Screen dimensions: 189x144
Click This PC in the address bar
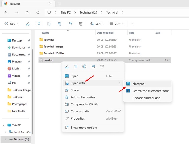(66, 12)
